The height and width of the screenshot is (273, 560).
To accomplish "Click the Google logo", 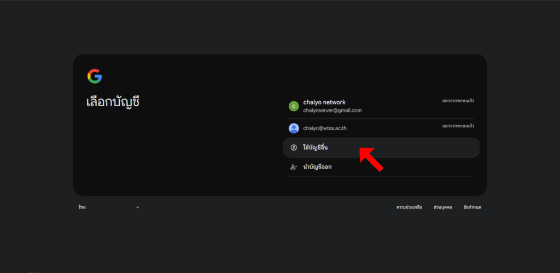I will pyautogui.click(x=95, y=76).
